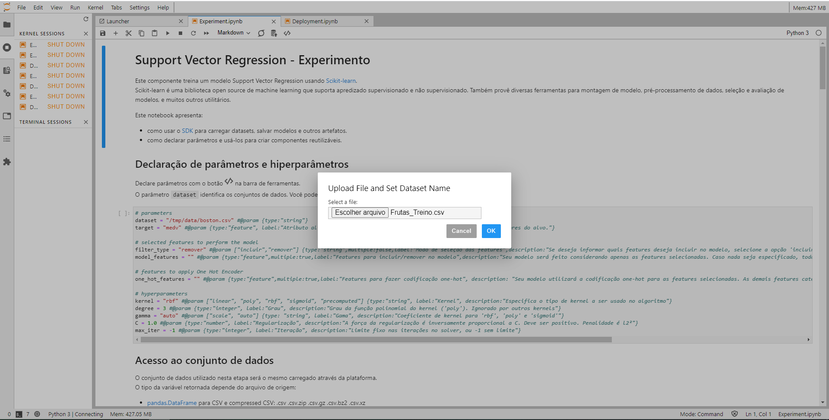The width and height of the screenshot is (829, 420).
Task: Open the commands palette sidebar icon
Action: (7, 70)
